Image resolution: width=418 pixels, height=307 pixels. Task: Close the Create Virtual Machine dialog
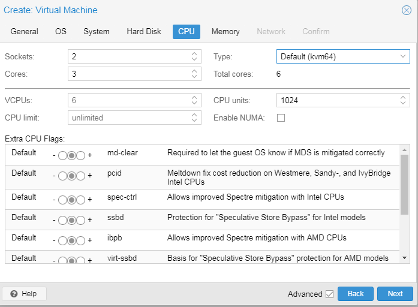[x=406, y=10]
